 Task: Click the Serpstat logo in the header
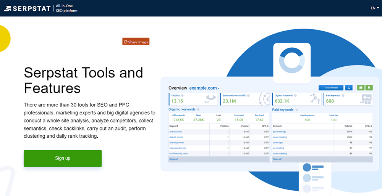point(27,8)
